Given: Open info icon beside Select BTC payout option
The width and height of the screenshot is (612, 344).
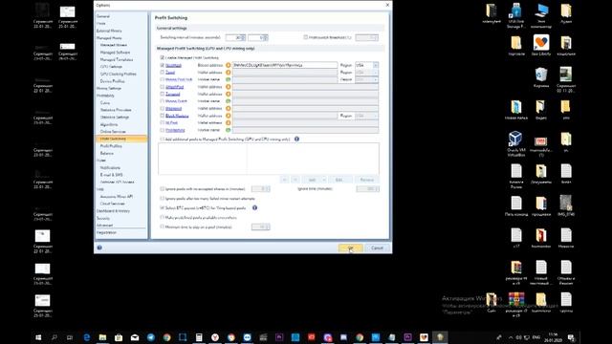Looking at the screenshot, I should tap(254, 208).
